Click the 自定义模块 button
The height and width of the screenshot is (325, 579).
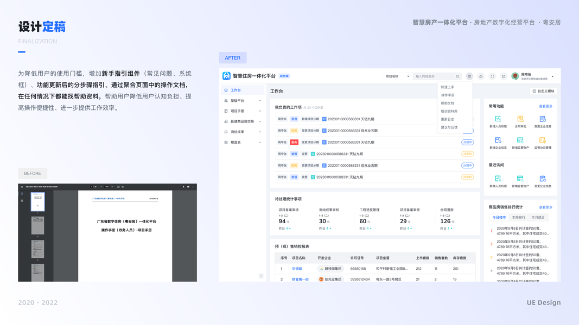pyautogui.click(x=544, y=91)
